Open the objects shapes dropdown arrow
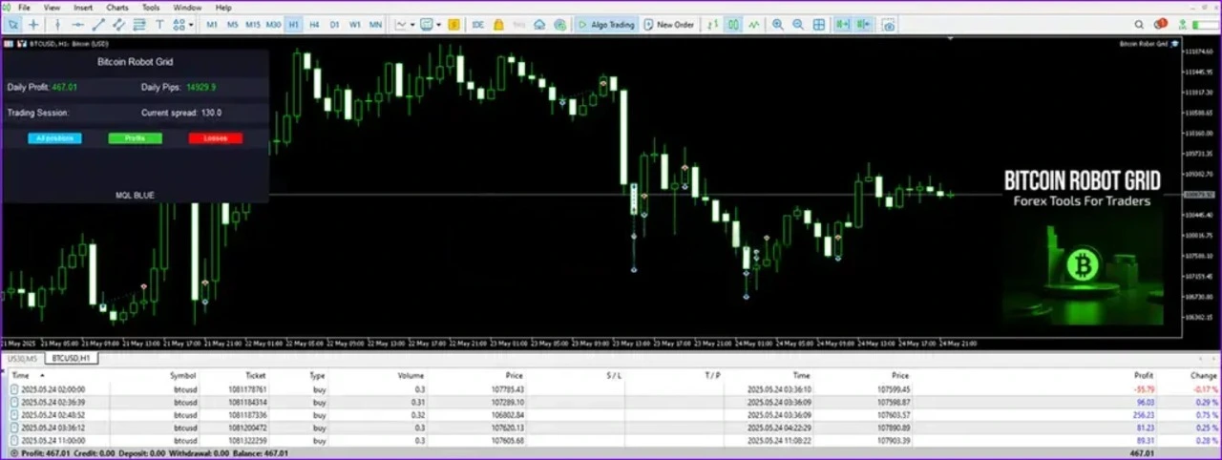This screenshot has height=460, width=1222. [x=191, y=25]
